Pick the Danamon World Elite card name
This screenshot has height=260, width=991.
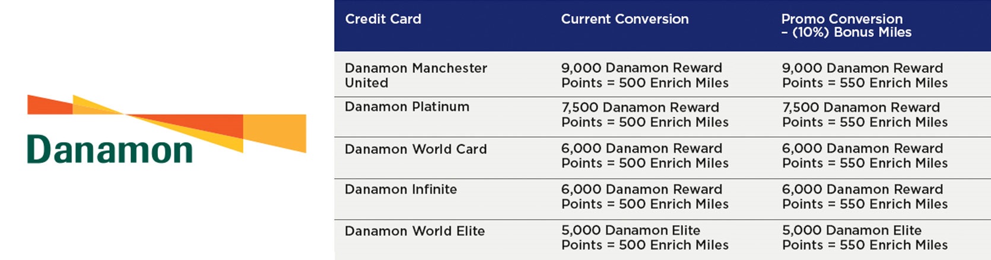click(x=415, y=231)
